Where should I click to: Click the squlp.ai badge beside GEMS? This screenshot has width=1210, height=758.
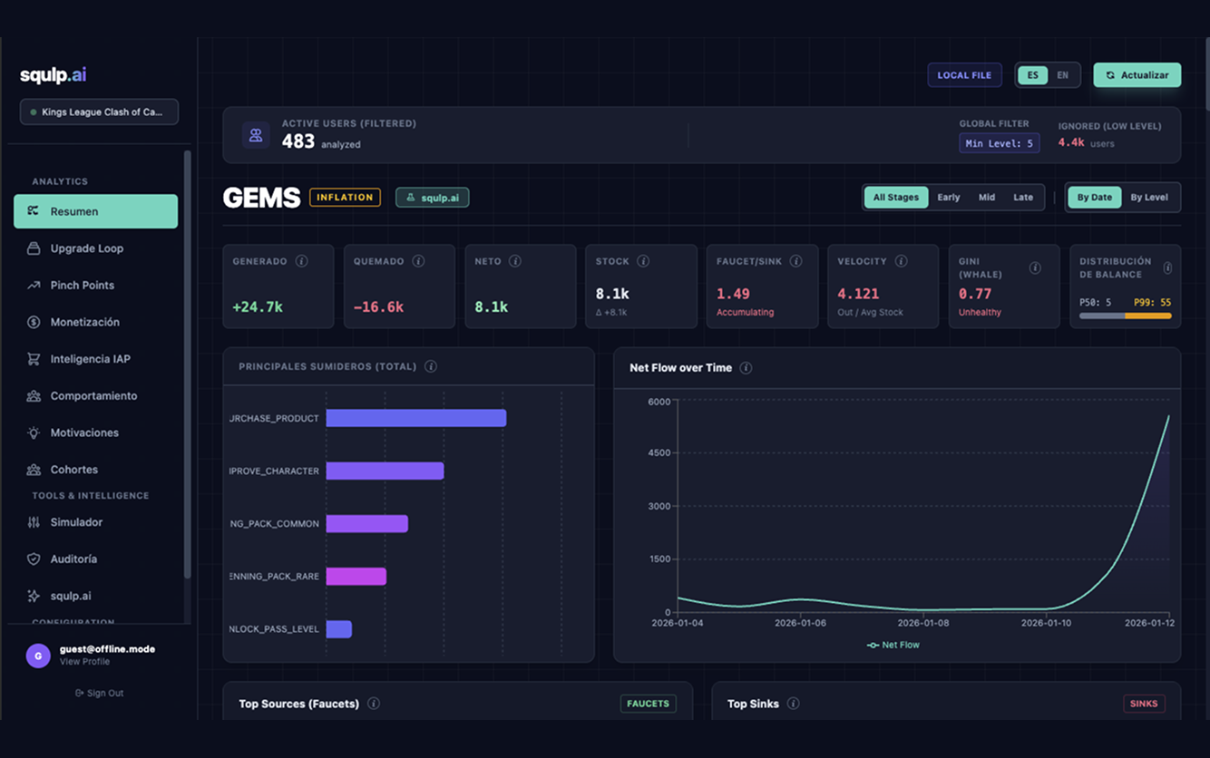[432, 197]
